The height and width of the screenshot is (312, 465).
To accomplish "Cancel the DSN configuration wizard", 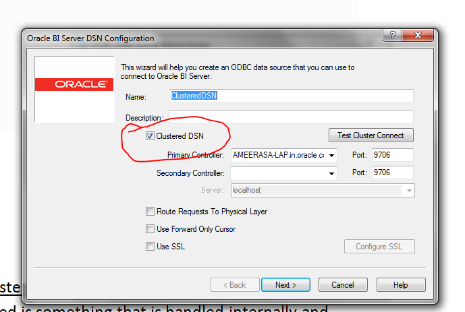I will pos(343,285).
